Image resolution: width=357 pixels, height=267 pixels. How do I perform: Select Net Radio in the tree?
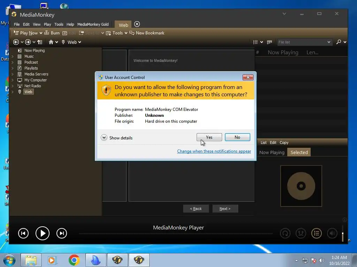tap(32, 86)
